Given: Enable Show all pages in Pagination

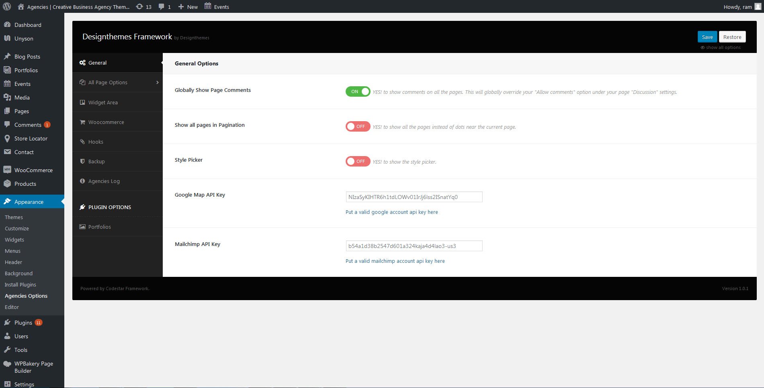Looking at the screenshot, I should point(358,126).
